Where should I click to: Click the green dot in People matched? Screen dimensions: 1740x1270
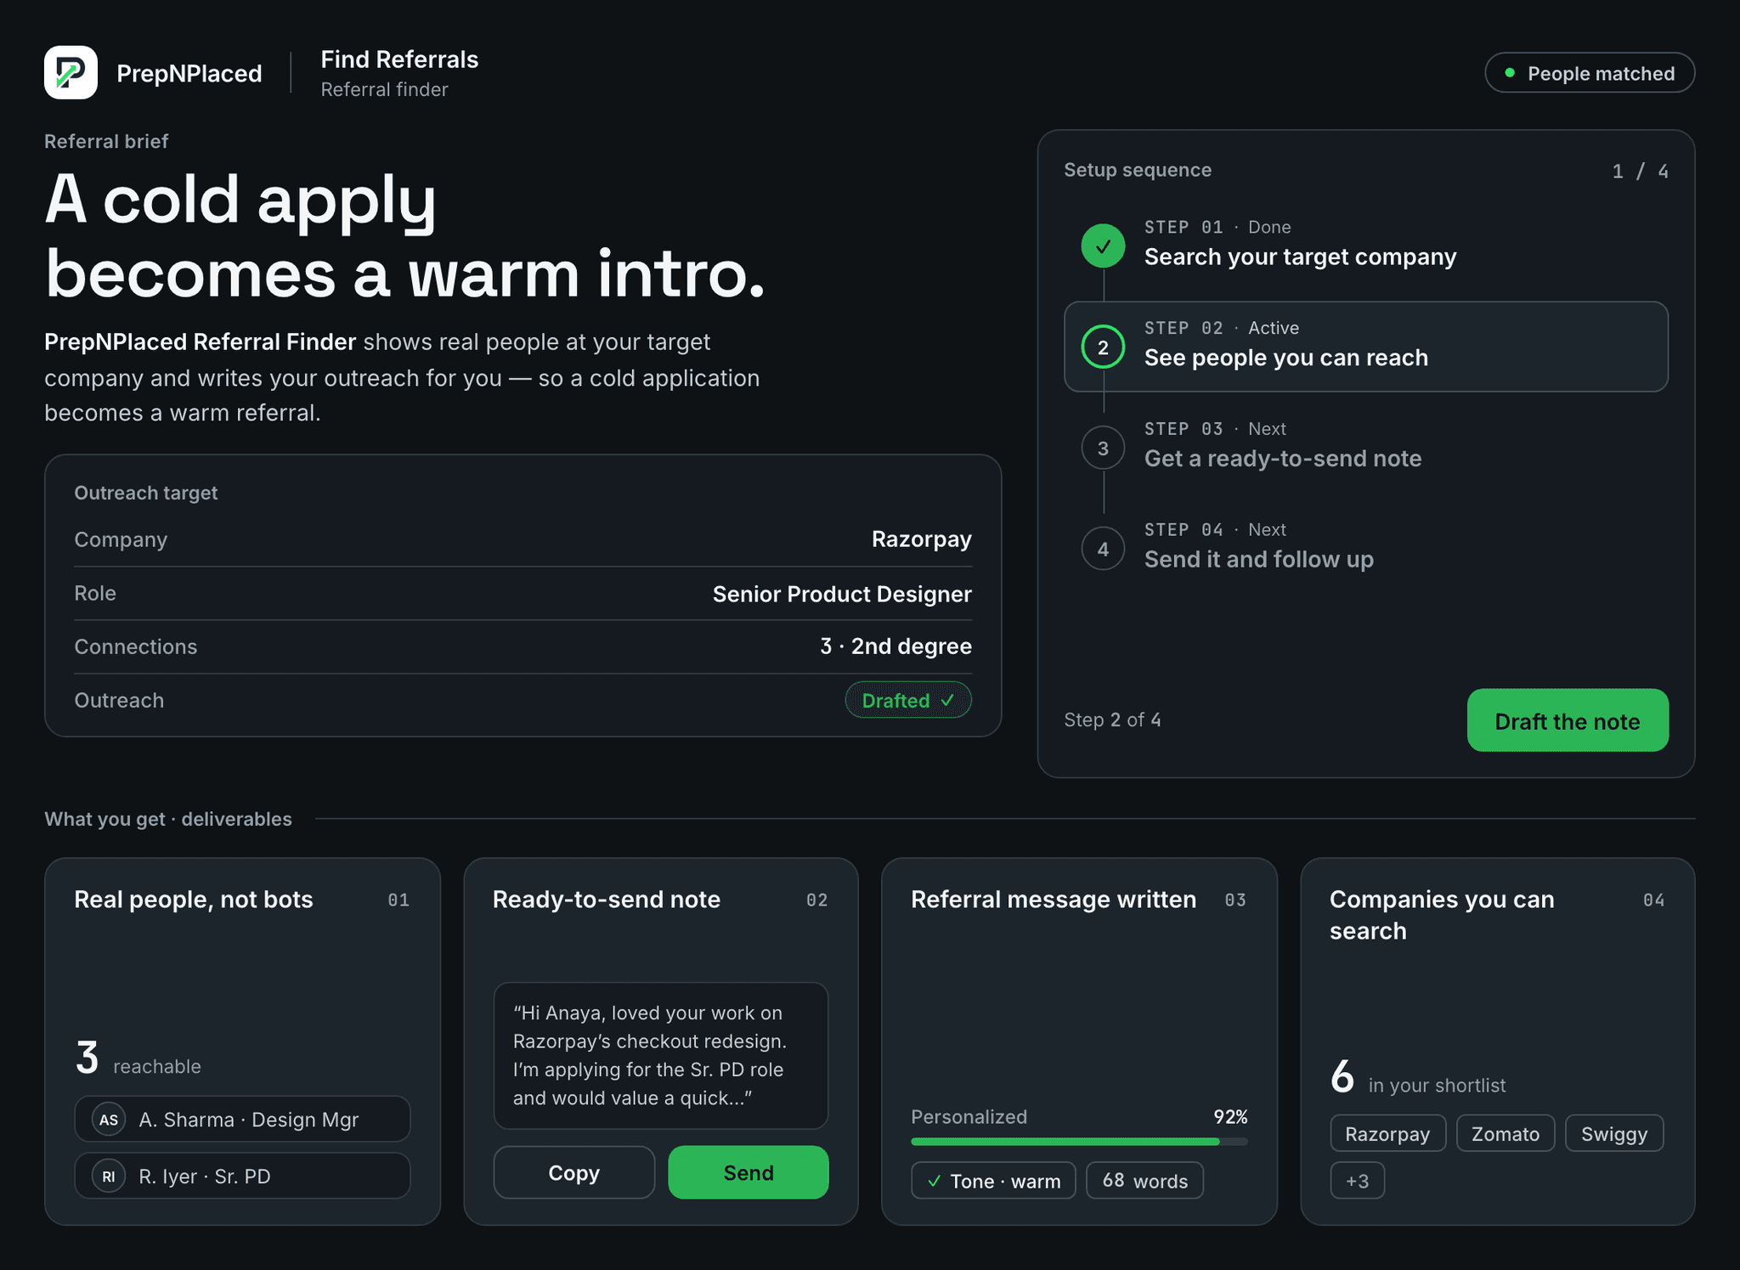tap(1510, 73)
